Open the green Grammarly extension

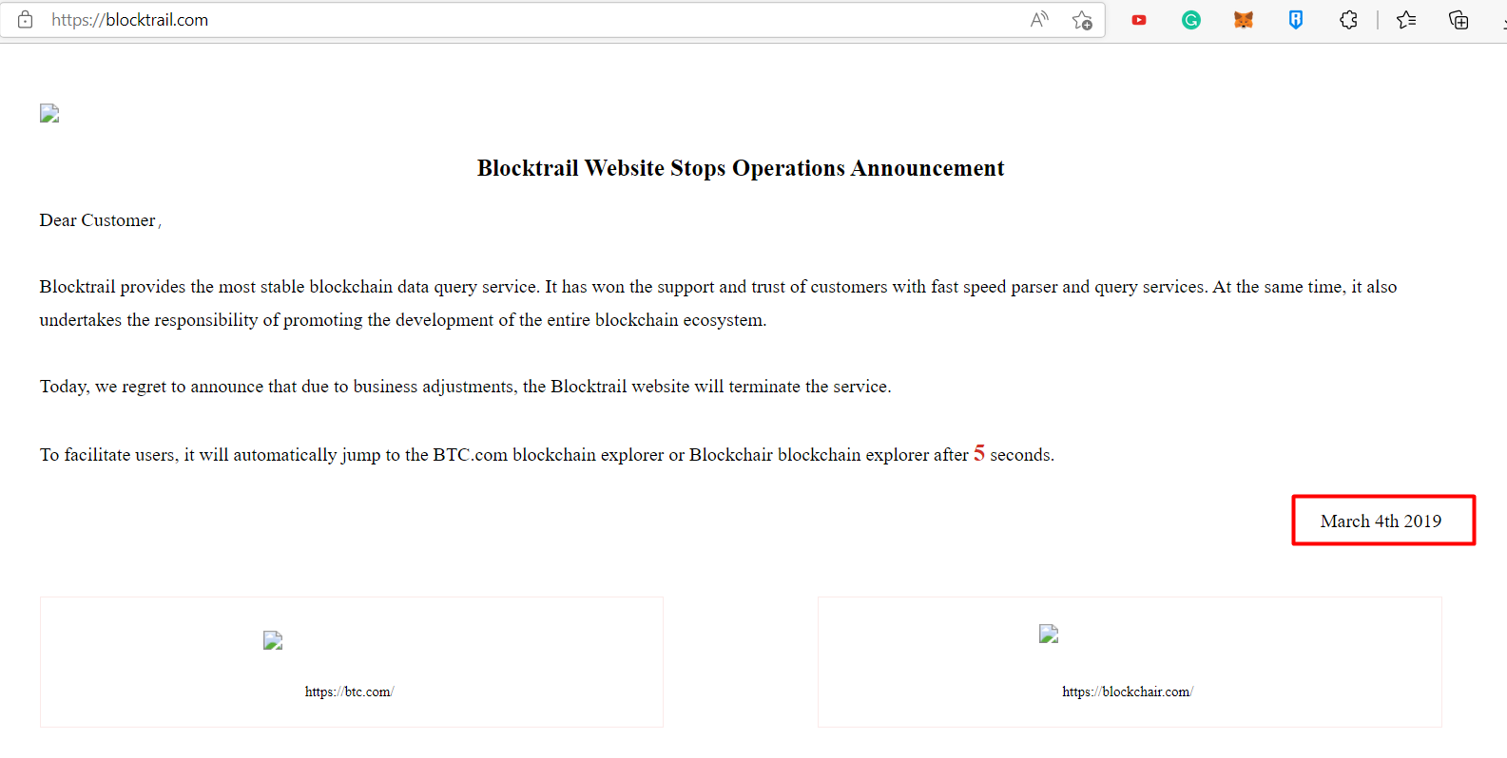(1191, 20)
